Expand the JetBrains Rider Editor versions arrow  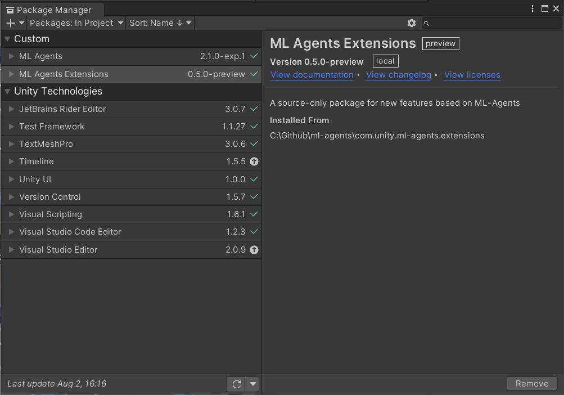click(11, 109)
